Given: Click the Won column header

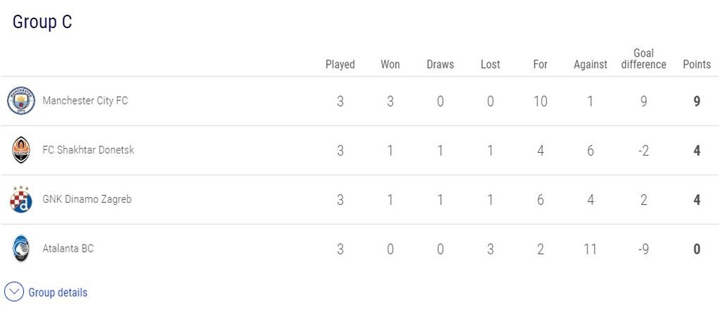Looking at the screenshot, I should point(390,64).
